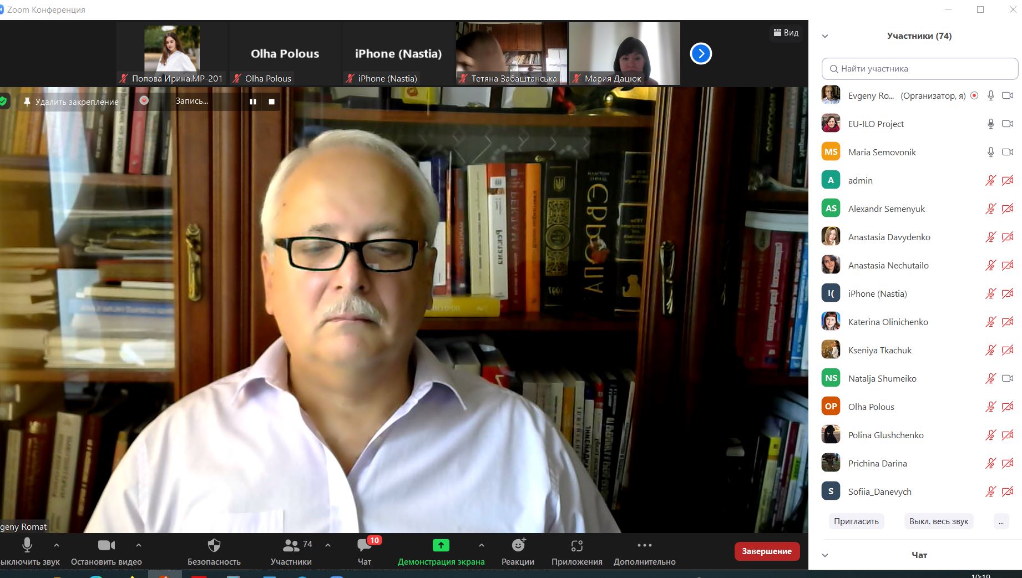This screenshot has height=578, width=1022.
Task: Pause the recording
Action: pyautogui.click(x=253, y=102)
